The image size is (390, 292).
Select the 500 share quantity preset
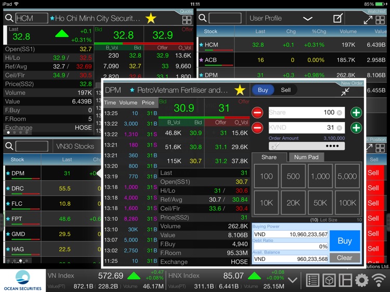[x=293, y=176]
